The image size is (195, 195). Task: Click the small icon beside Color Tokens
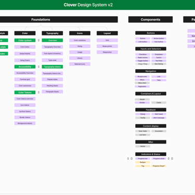click(38, 93)
